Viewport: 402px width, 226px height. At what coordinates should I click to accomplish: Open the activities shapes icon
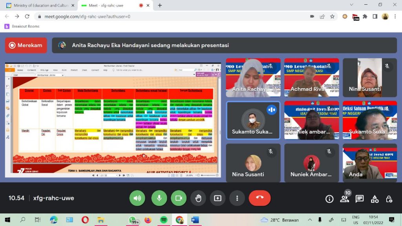point(375,199)
